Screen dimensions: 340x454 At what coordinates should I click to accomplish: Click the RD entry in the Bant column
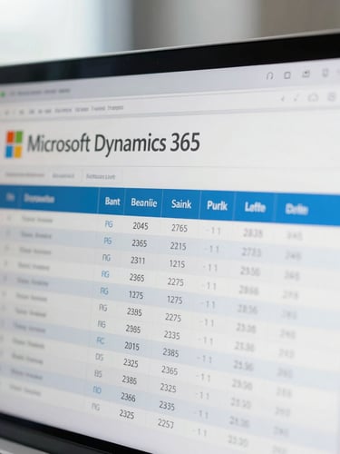coord(97,390)
